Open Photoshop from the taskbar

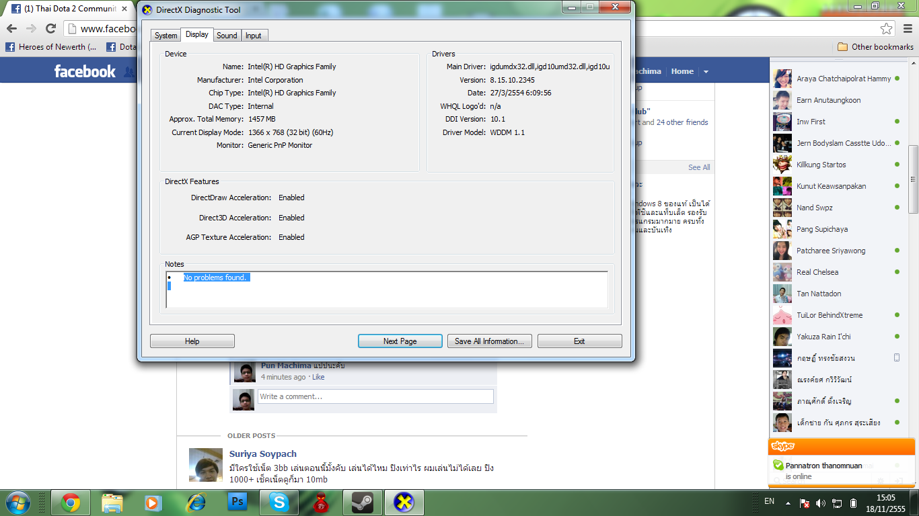[237, 502]
